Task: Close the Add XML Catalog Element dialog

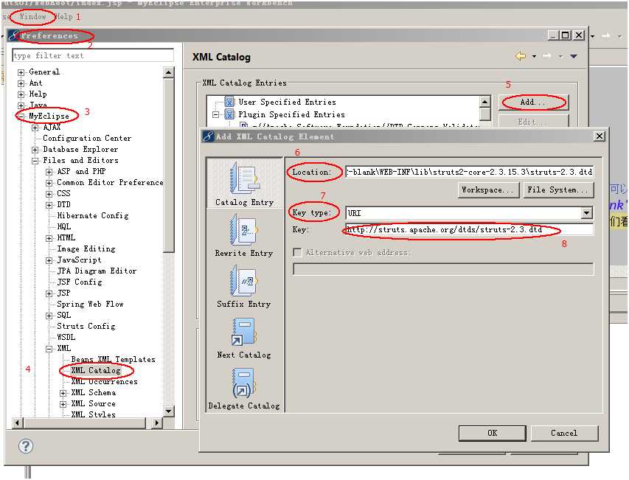Action: coord(600,136)
